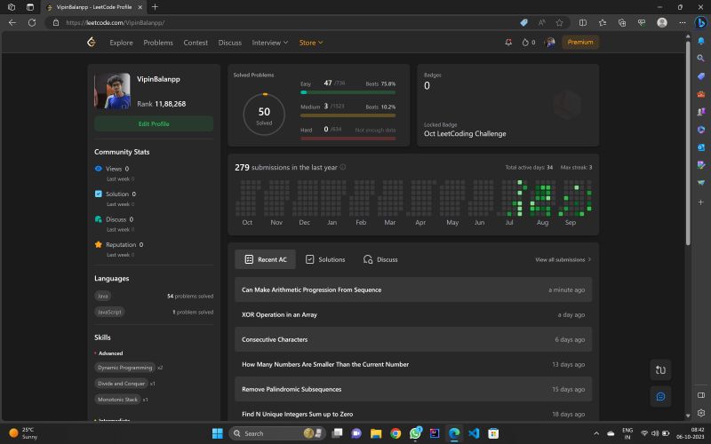Show hidden system tray icons chevron
This screenshot has width=711, height=444.
[x=596, y=433]
